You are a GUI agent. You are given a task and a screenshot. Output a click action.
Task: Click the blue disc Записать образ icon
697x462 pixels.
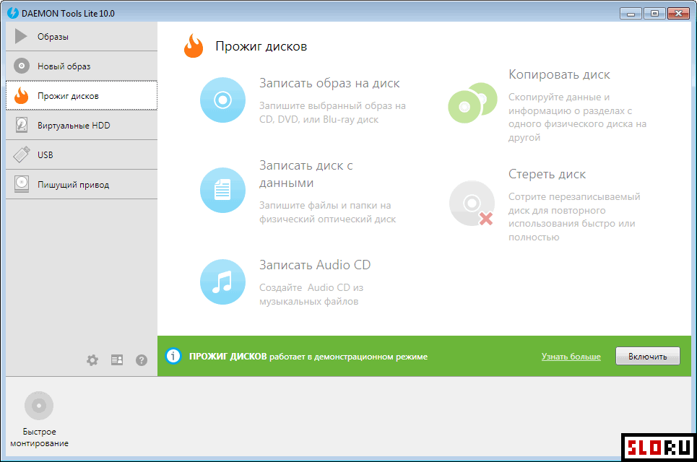222,100
